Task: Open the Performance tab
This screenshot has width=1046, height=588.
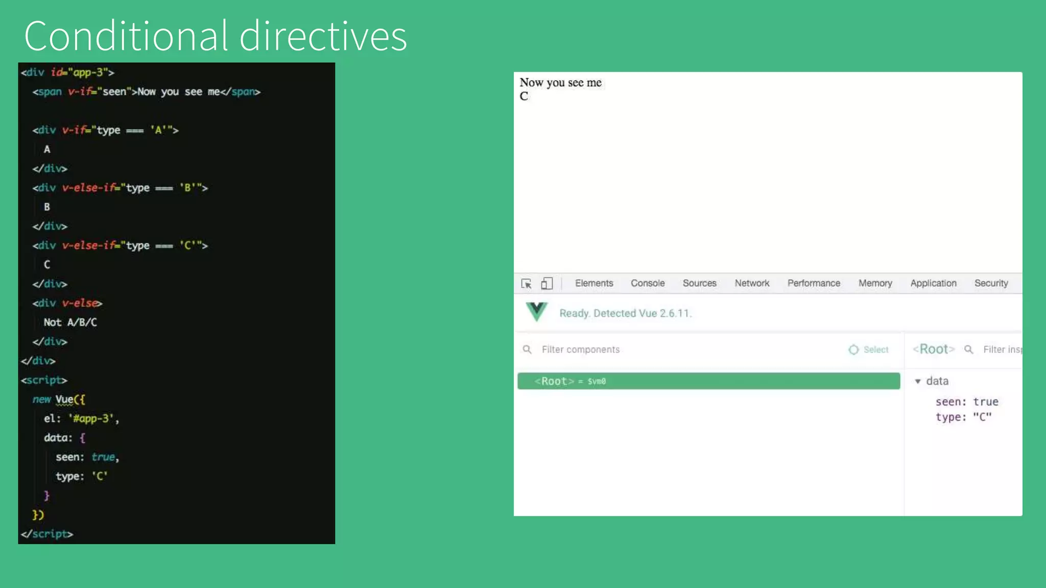Action: 814,283
